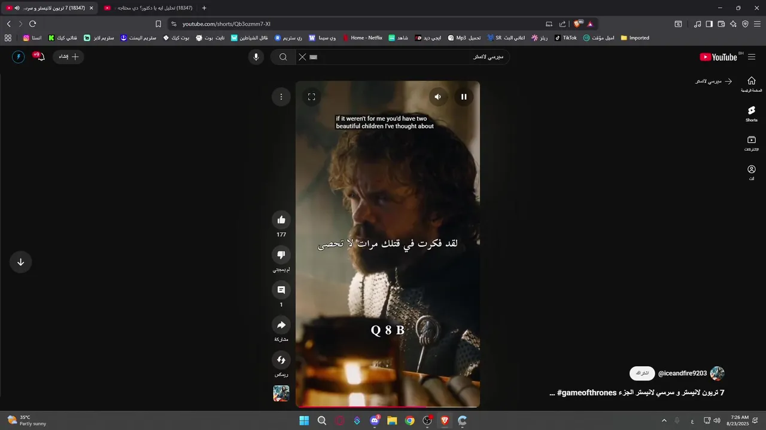Pause the playing short
This screenshot has height=430, width=766.
tap(464, 97)
